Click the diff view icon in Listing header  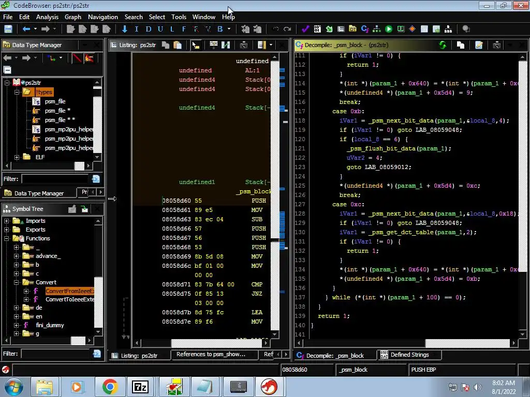226,45
